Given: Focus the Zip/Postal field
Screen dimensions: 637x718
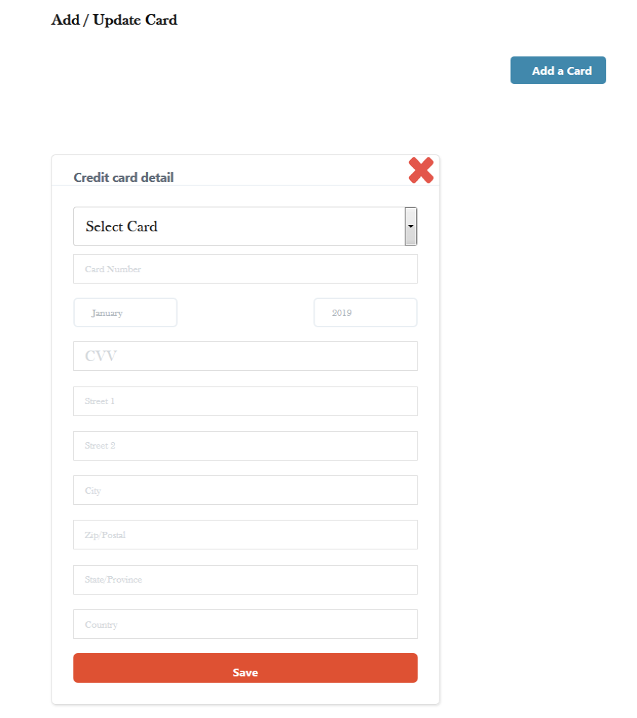Looking at the screenshot, I should point(245,535).
